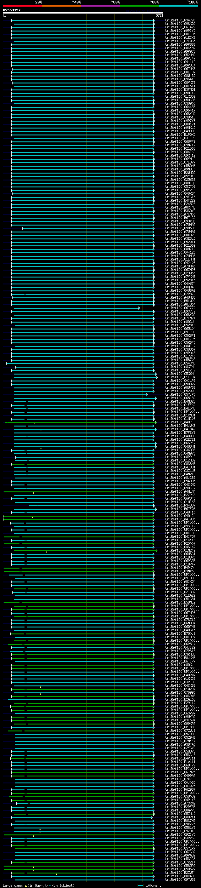The image size is (201, 888).
Task: Select label UniRef100_A4HLM4
Action: click(x=180, y=492)
